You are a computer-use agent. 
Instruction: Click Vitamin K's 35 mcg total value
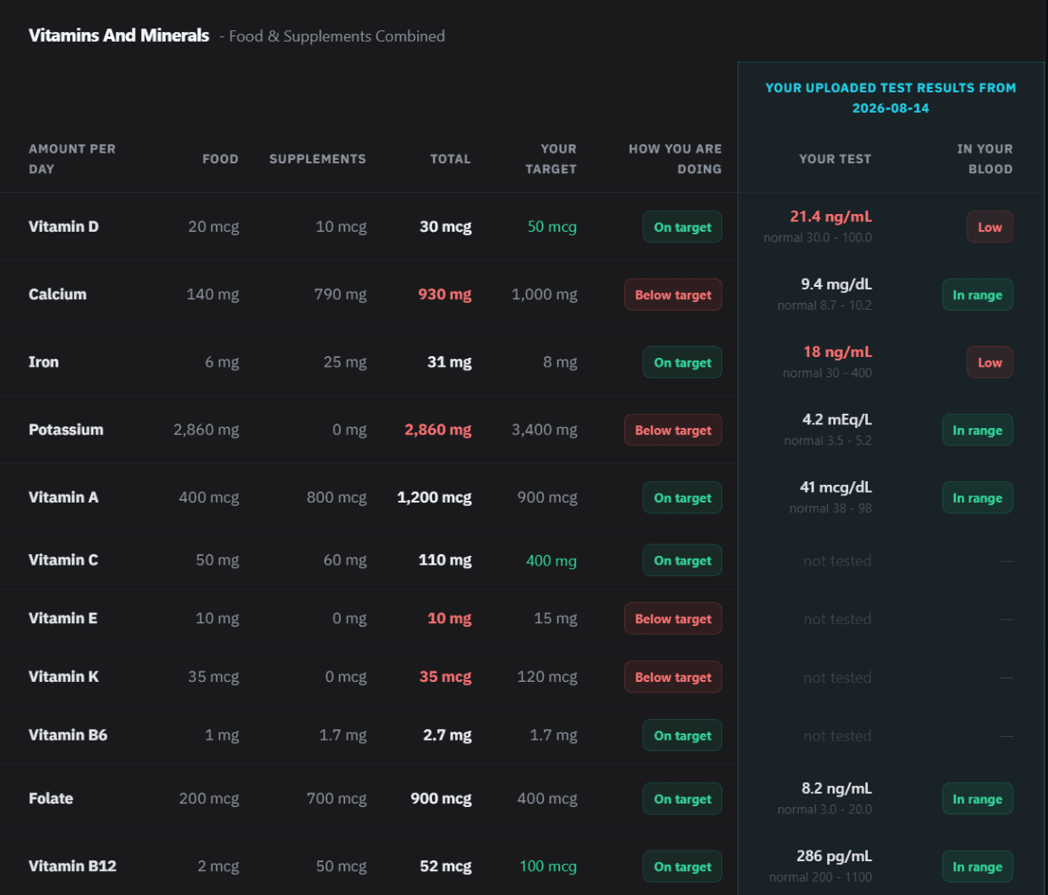coord(445,677)
